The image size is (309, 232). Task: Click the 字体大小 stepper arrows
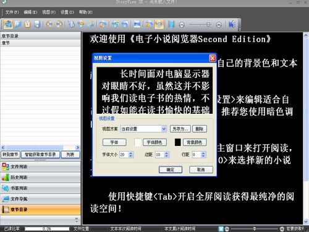[x=130, y=155]
